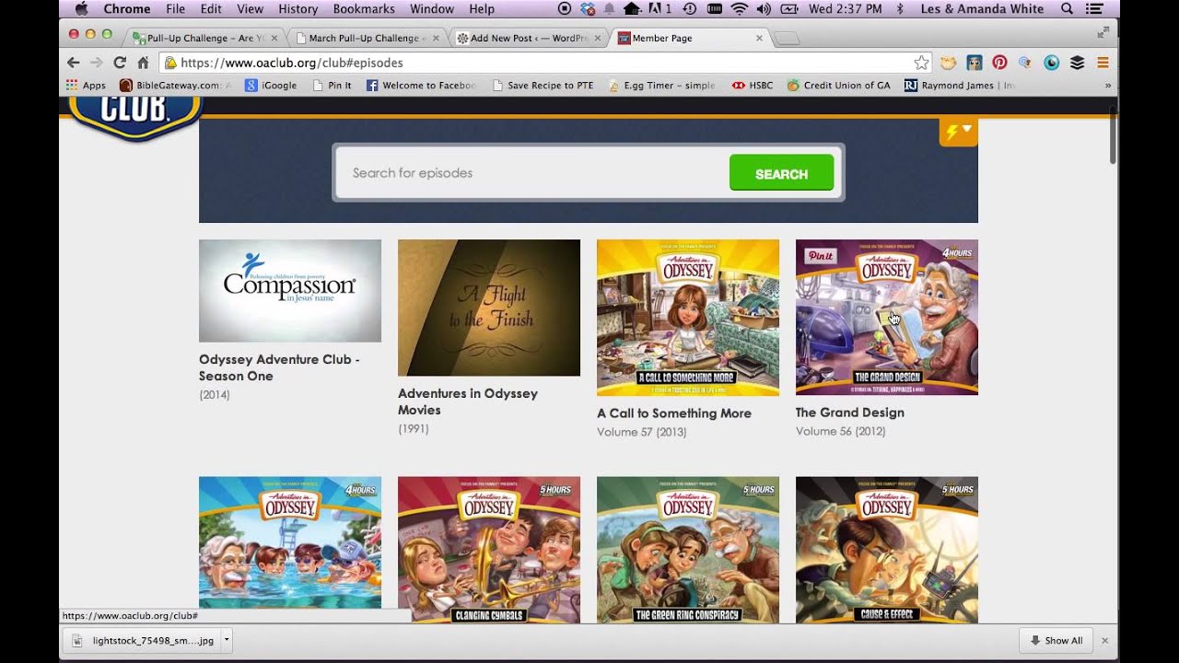The image size is (1179, 663).
Task: Click the Wi-Fi status icon
Action: coord(739,8)
